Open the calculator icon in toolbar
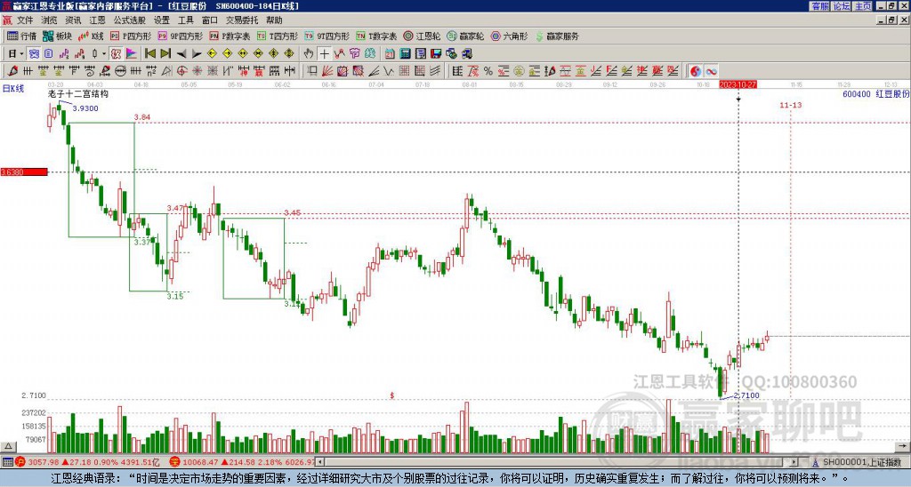This screenshot has width=911, height=487. point(405,54)
